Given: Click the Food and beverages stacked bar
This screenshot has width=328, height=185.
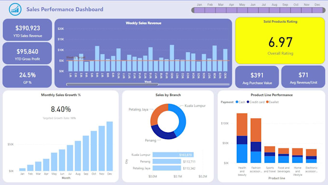Looking at the screenshot, I should (x=284, y=156).
